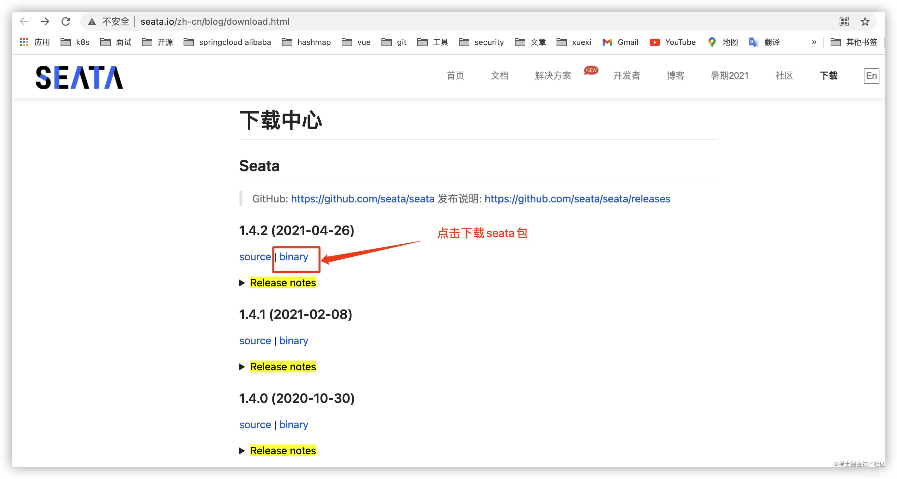Open 社区 in the site navigation
This screenshot has height=479, width=897.
pyautogui.click(x=784, y=75)
